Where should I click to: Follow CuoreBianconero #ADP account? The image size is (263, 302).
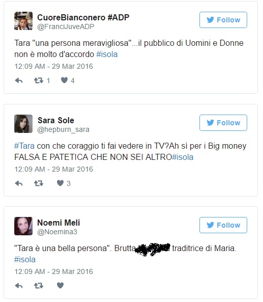pos(223,20)
